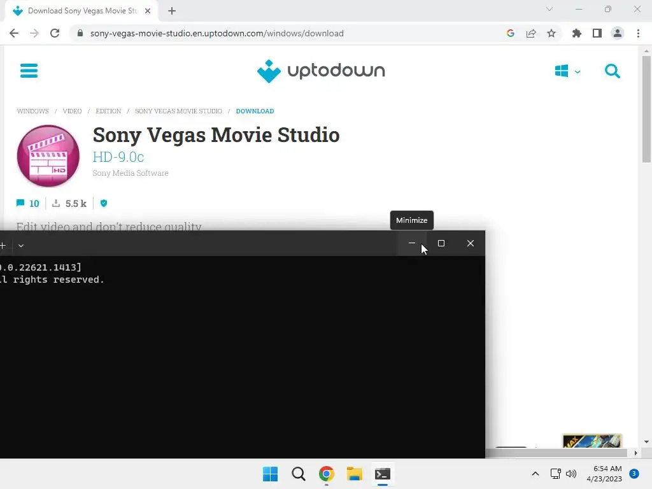The image size is (652, 489).
Task: Switch to Chrome from the taskbar
Action: click(x=327, y=474)
